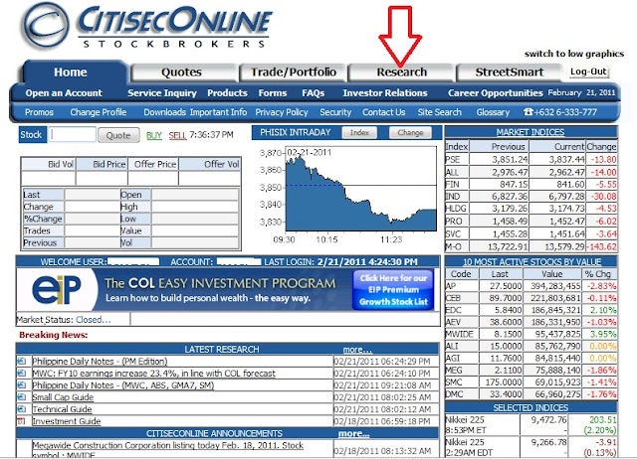637x459 pixels.
Task: Open the Technical Guide link
Action: coord(62,409)
